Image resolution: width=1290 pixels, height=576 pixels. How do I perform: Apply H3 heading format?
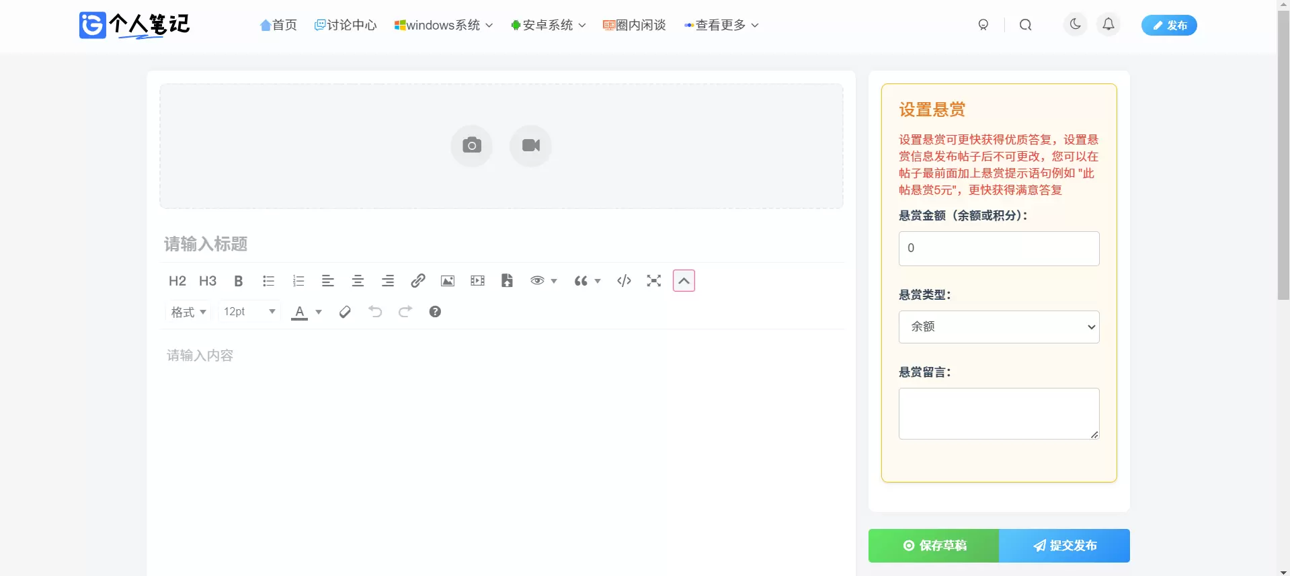(x=208, y=281)
